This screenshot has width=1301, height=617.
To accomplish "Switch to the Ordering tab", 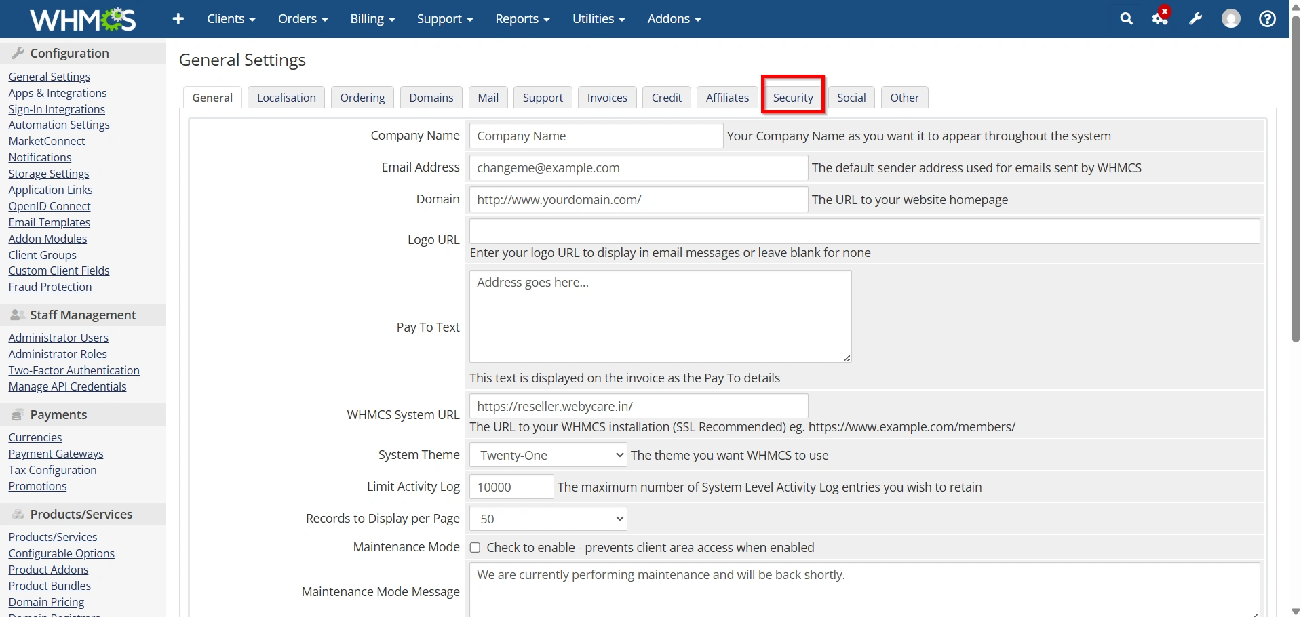I will click(x=362, y=98).
